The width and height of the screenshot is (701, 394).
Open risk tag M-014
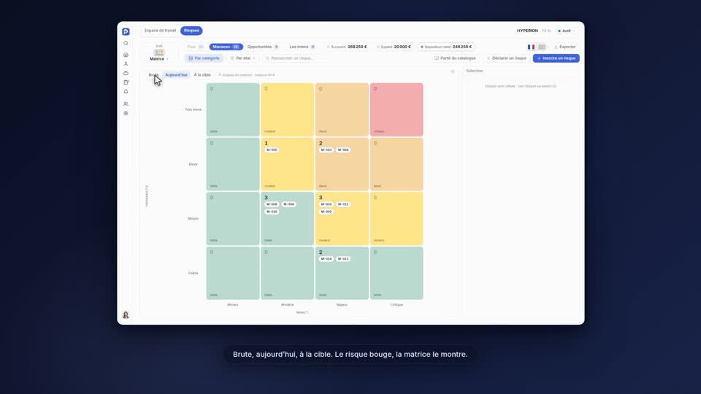(326, 259)
